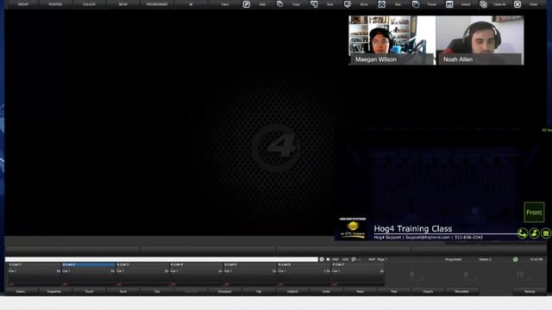This screenshot has width=552, height=310.
Task: Click the Select button in bottom toolbar
Action: (21, 291)
